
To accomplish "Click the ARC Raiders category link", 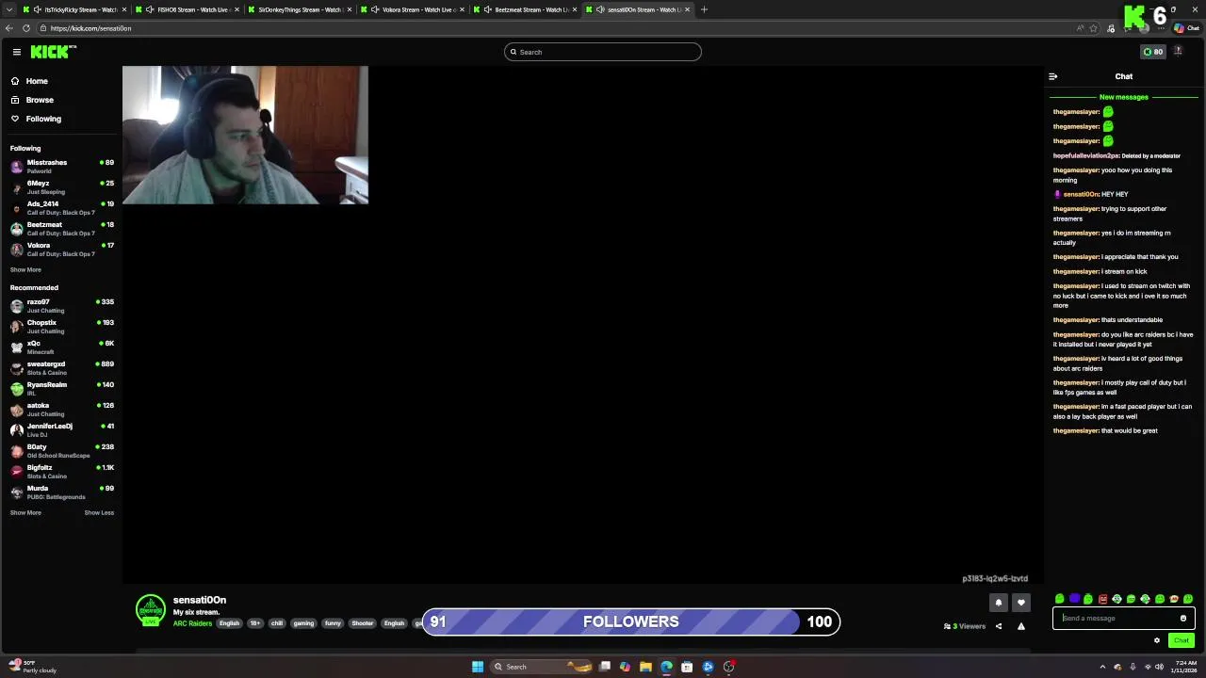I will [192, 623].
